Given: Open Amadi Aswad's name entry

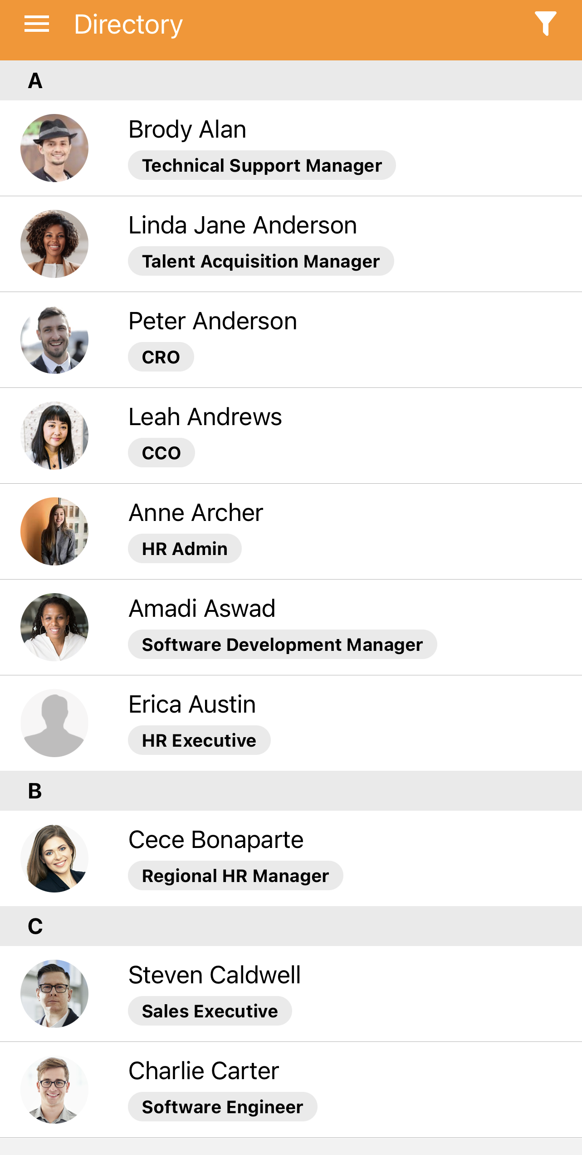Looking at the screenshot, I should pos(202,609).
